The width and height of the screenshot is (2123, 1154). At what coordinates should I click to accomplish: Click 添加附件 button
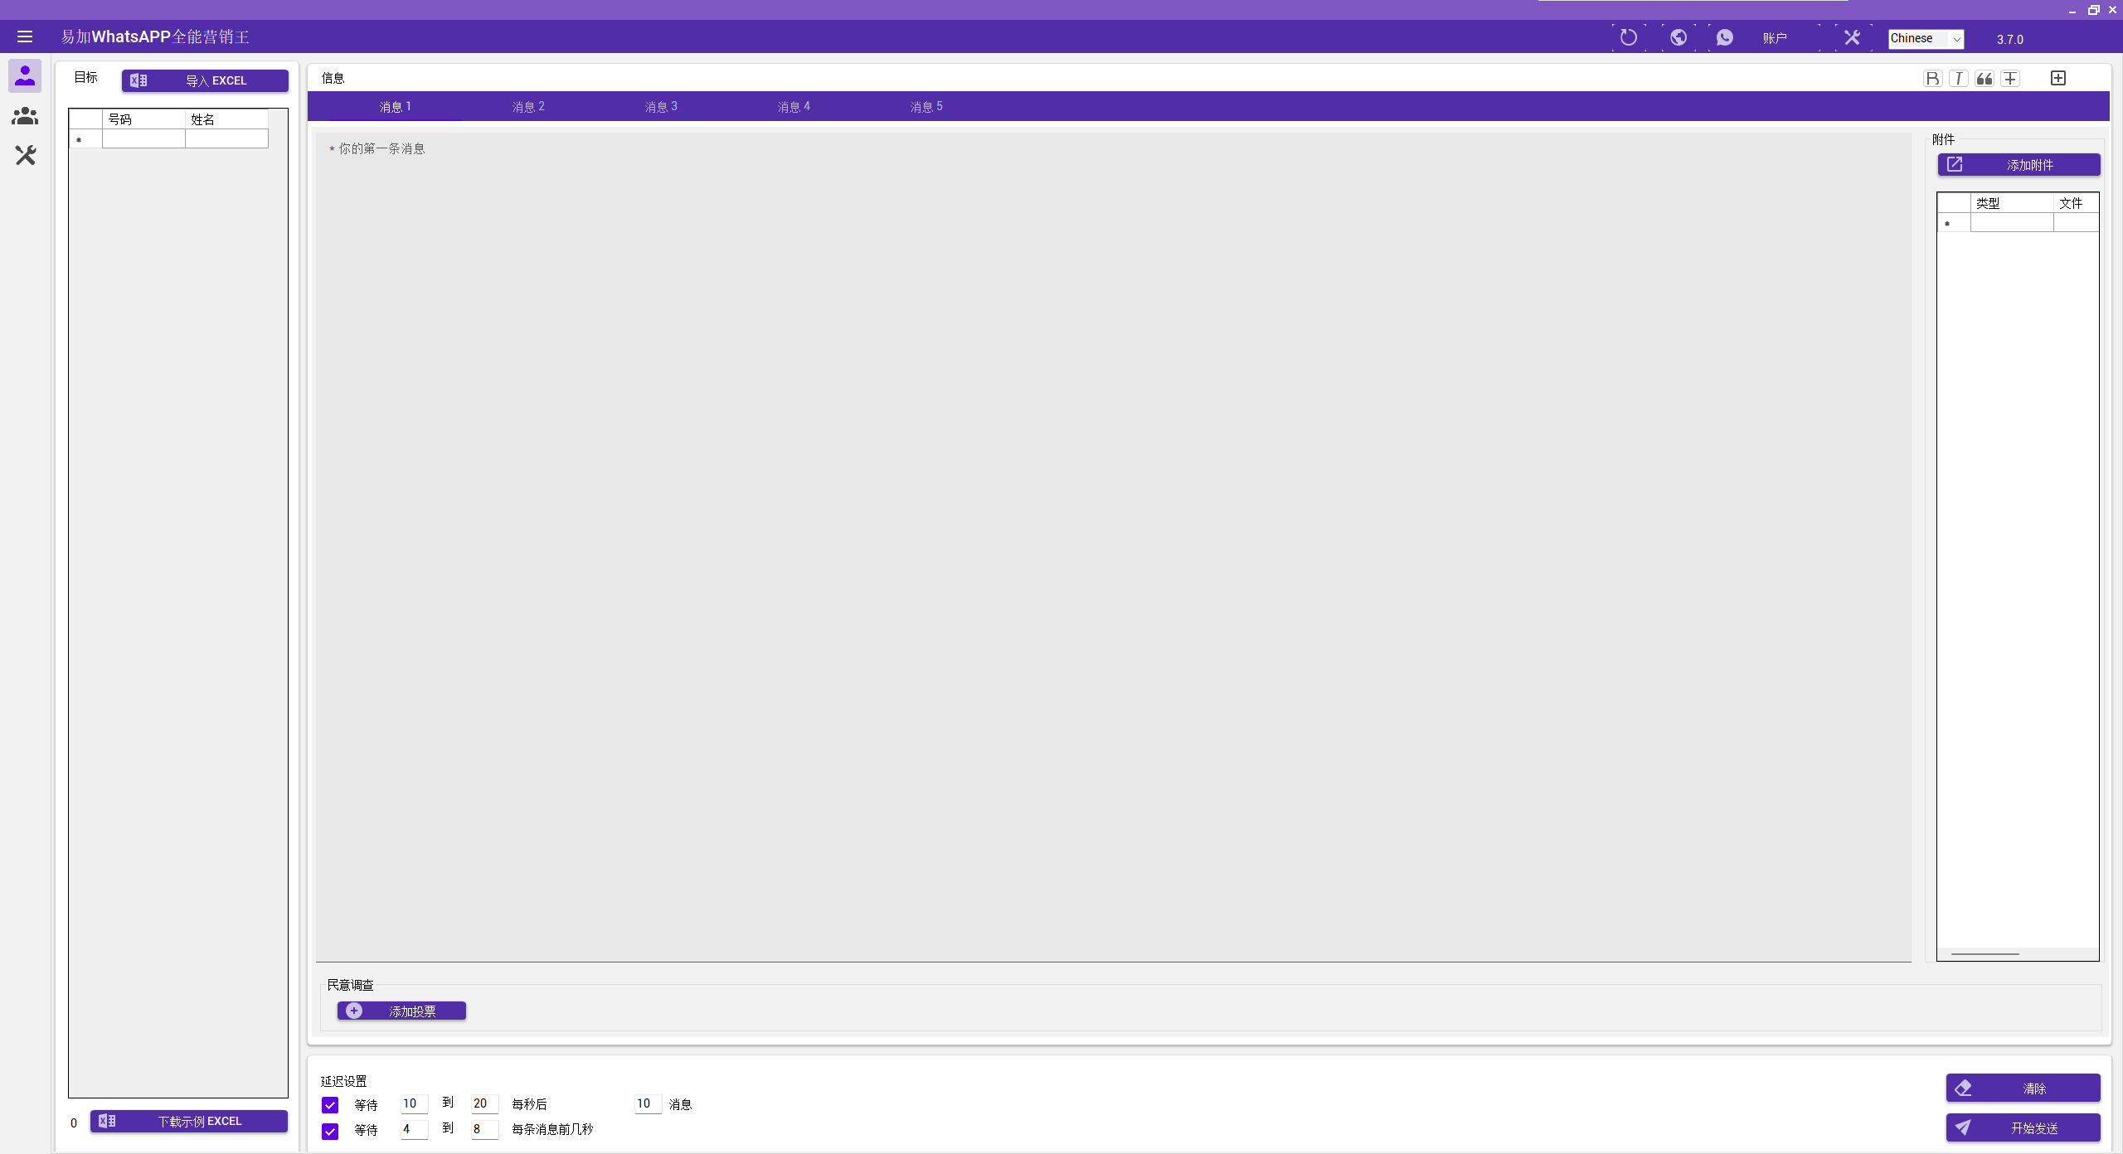tap(2019, 164)
